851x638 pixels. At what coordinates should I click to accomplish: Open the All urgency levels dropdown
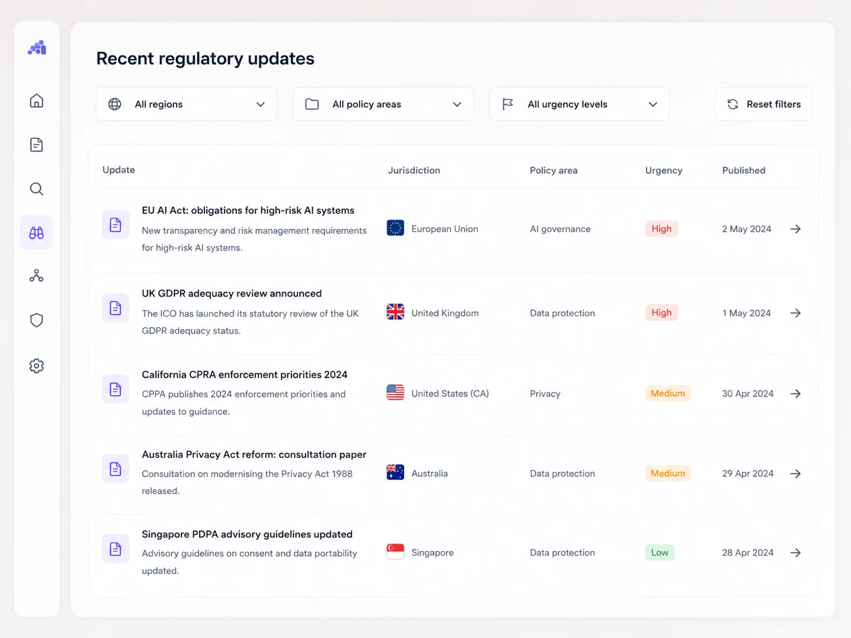pyautogui.click(x=579, y=104)
